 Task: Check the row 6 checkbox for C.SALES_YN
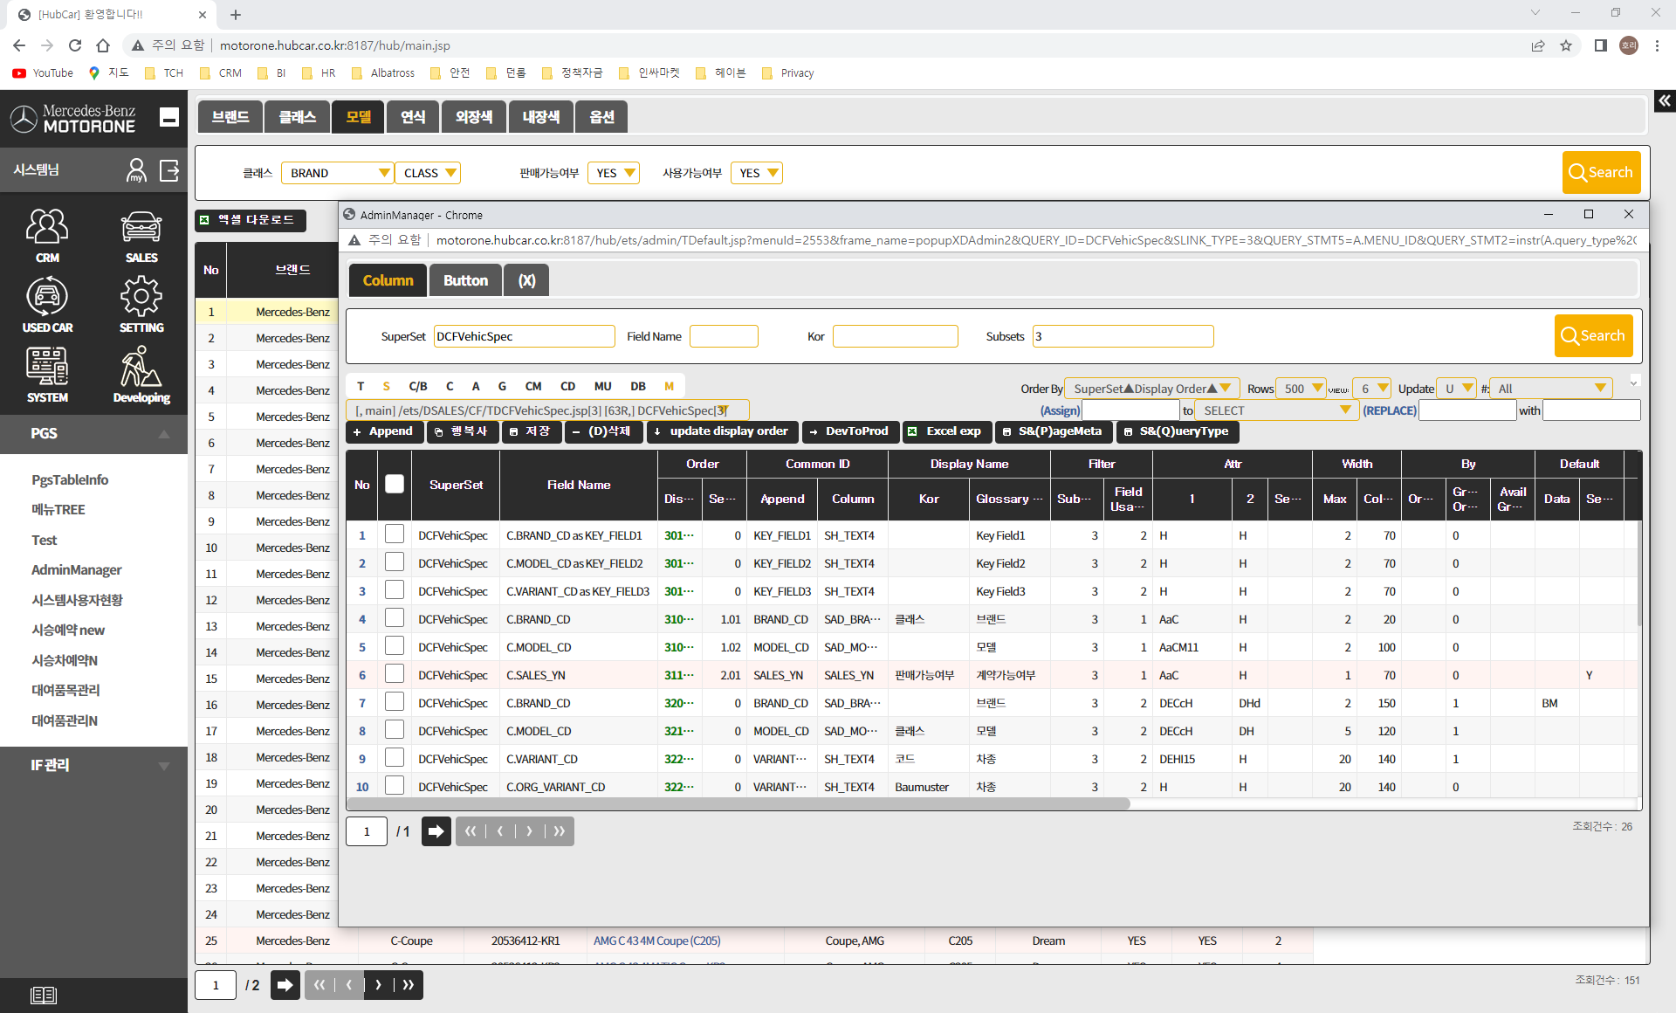click(395, 674)
